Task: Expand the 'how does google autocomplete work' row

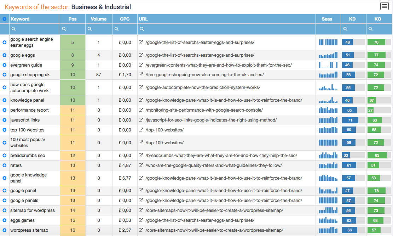Action: (5, 88)
